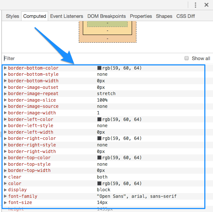
Task: Expand the display property arrow
Action: click(5, 190)
